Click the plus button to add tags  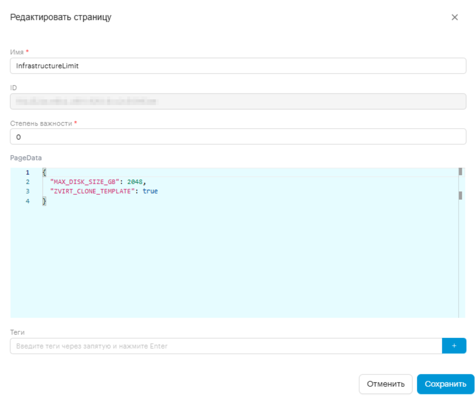point(454,346)
